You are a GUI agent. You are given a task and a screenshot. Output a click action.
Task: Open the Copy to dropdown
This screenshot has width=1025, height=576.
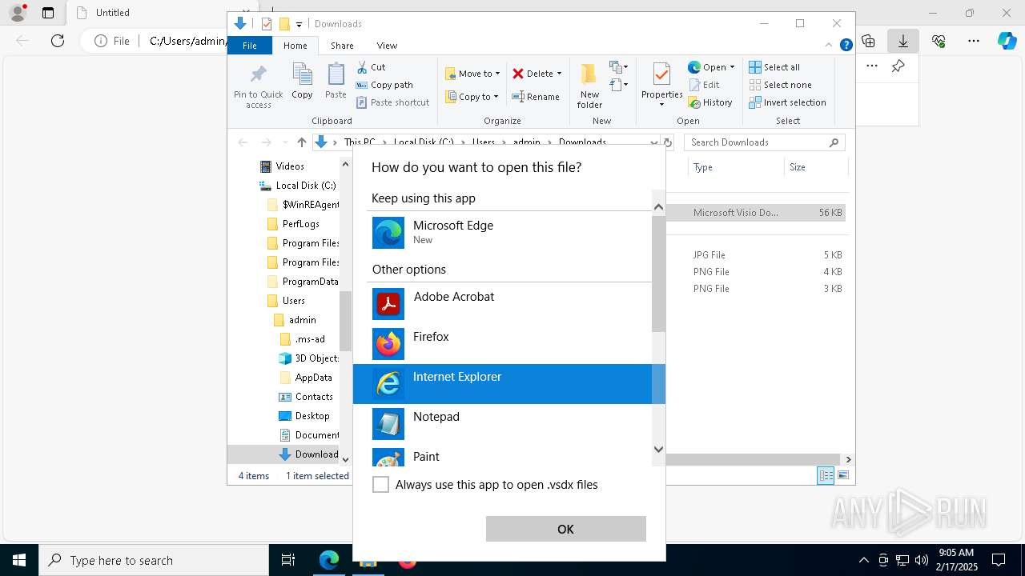472,97
